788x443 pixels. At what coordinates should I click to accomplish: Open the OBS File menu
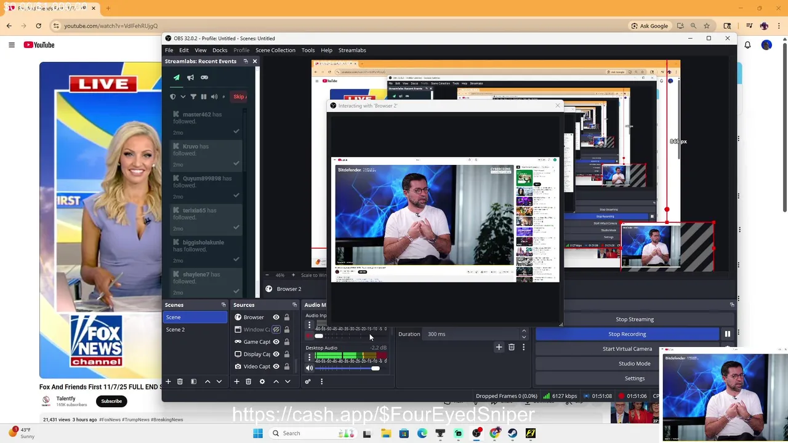point(169,50)
